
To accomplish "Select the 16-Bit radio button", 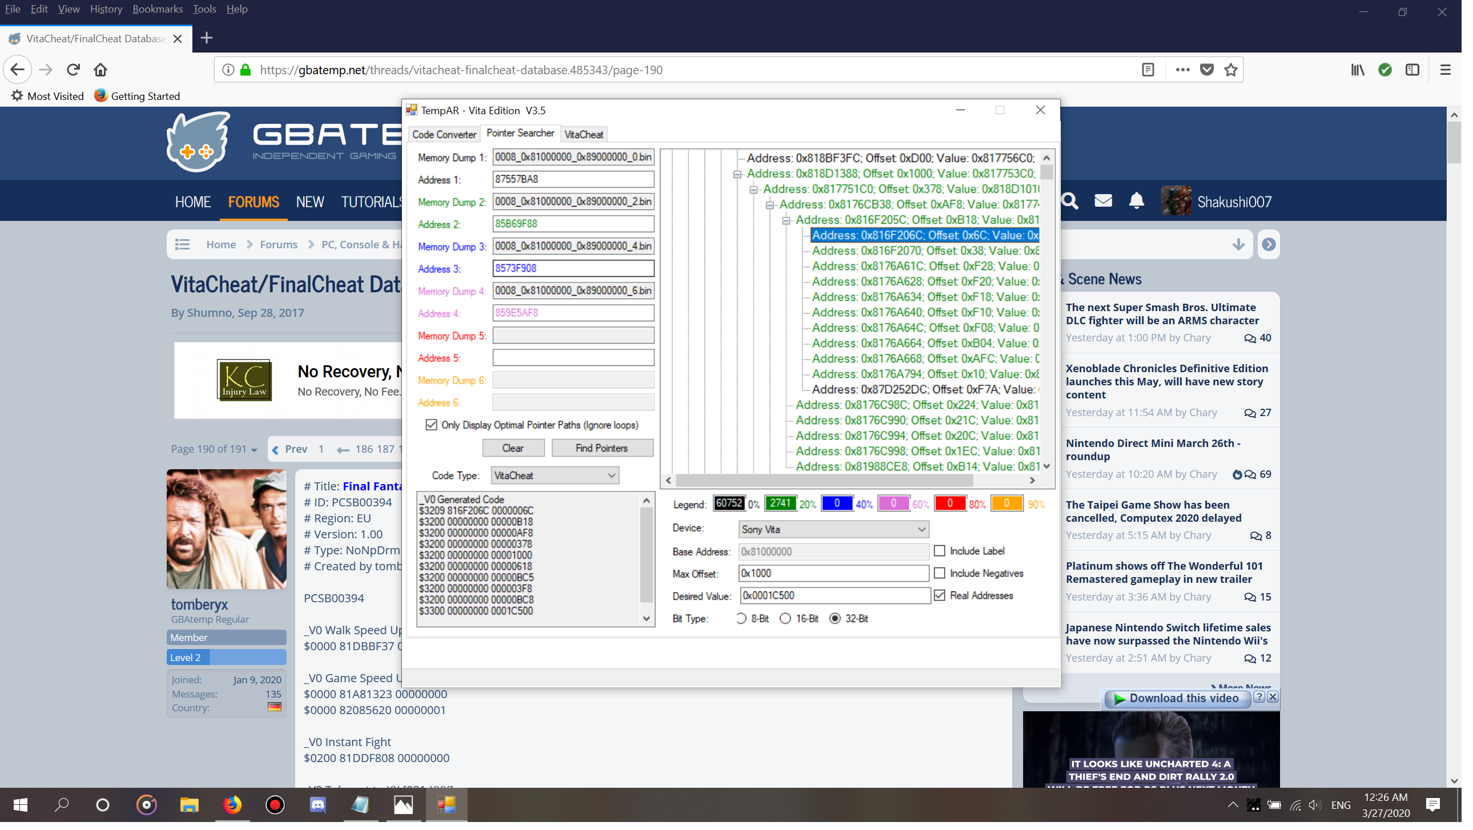I will click(786, 618).
